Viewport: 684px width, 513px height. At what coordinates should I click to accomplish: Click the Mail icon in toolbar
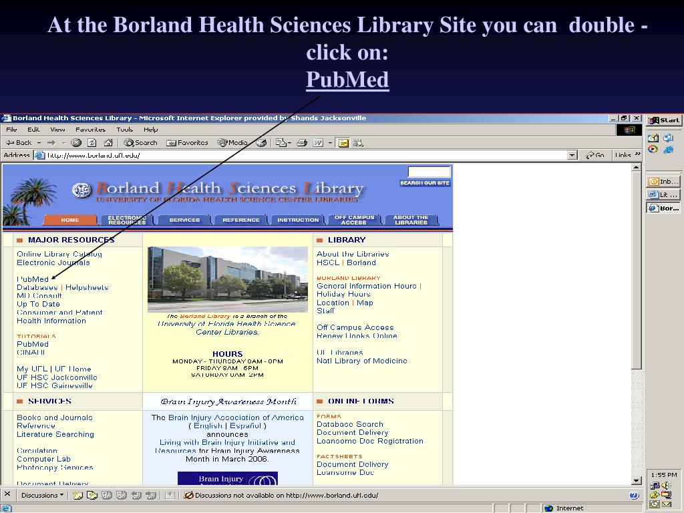[281, 143]
